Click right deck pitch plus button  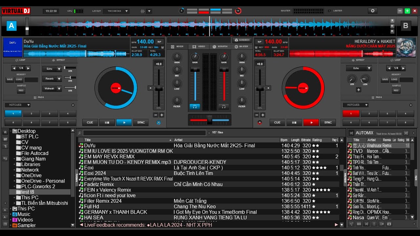pyautogui.click(x=262, y=115)
